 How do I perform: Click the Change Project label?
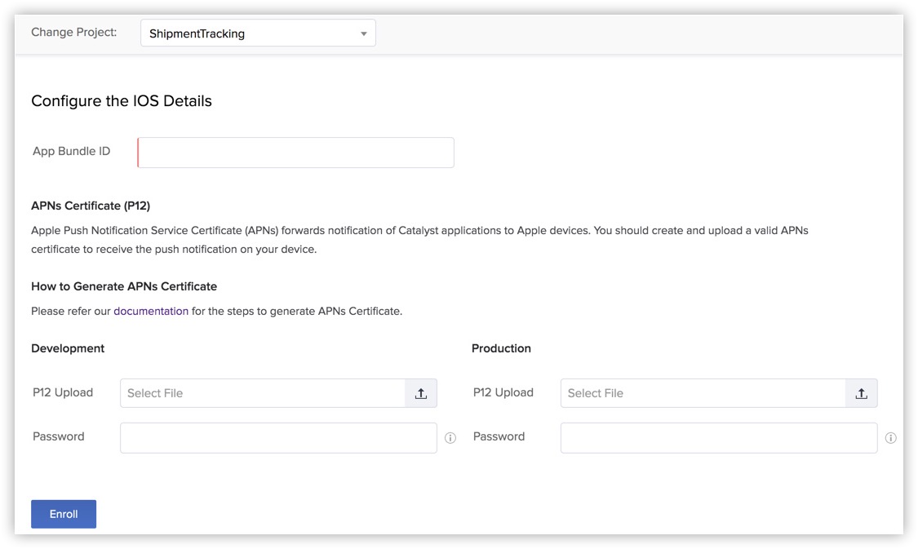click(x=73, y=32)
